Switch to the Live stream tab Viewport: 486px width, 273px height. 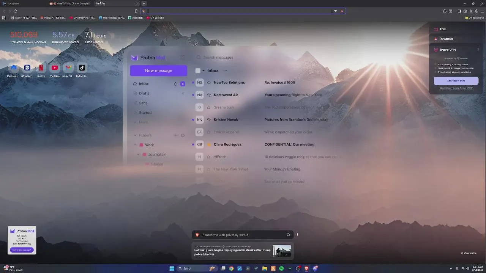point(23,3)
